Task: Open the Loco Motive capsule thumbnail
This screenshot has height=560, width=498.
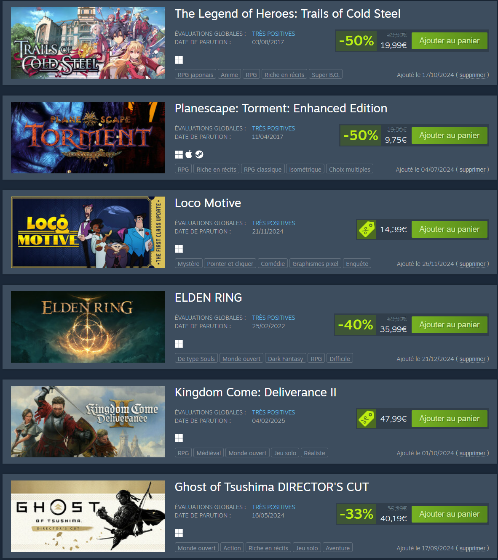Action: coord(88,232)
